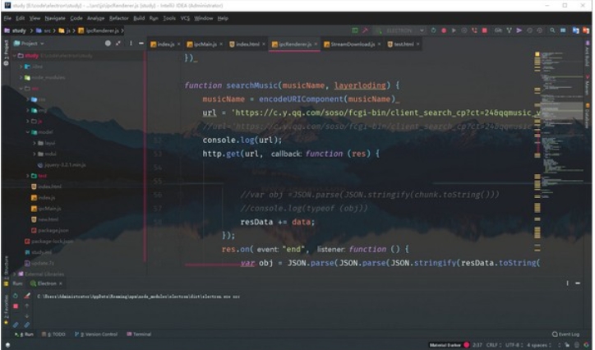The image size is (595, 350).
Task: Open the TODO tool window button
Action: point(53,334)
